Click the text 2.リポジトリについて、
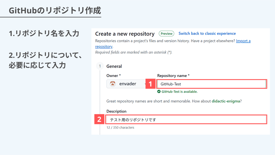Image resolution: width=275 pixels, height=155 pixels. coord(45,55)
